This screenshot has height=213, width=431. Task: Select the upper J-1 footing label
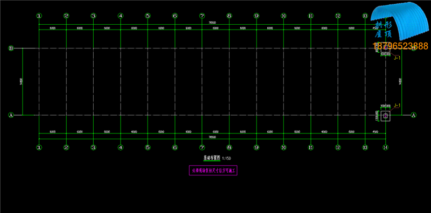(x=397, y=58)
